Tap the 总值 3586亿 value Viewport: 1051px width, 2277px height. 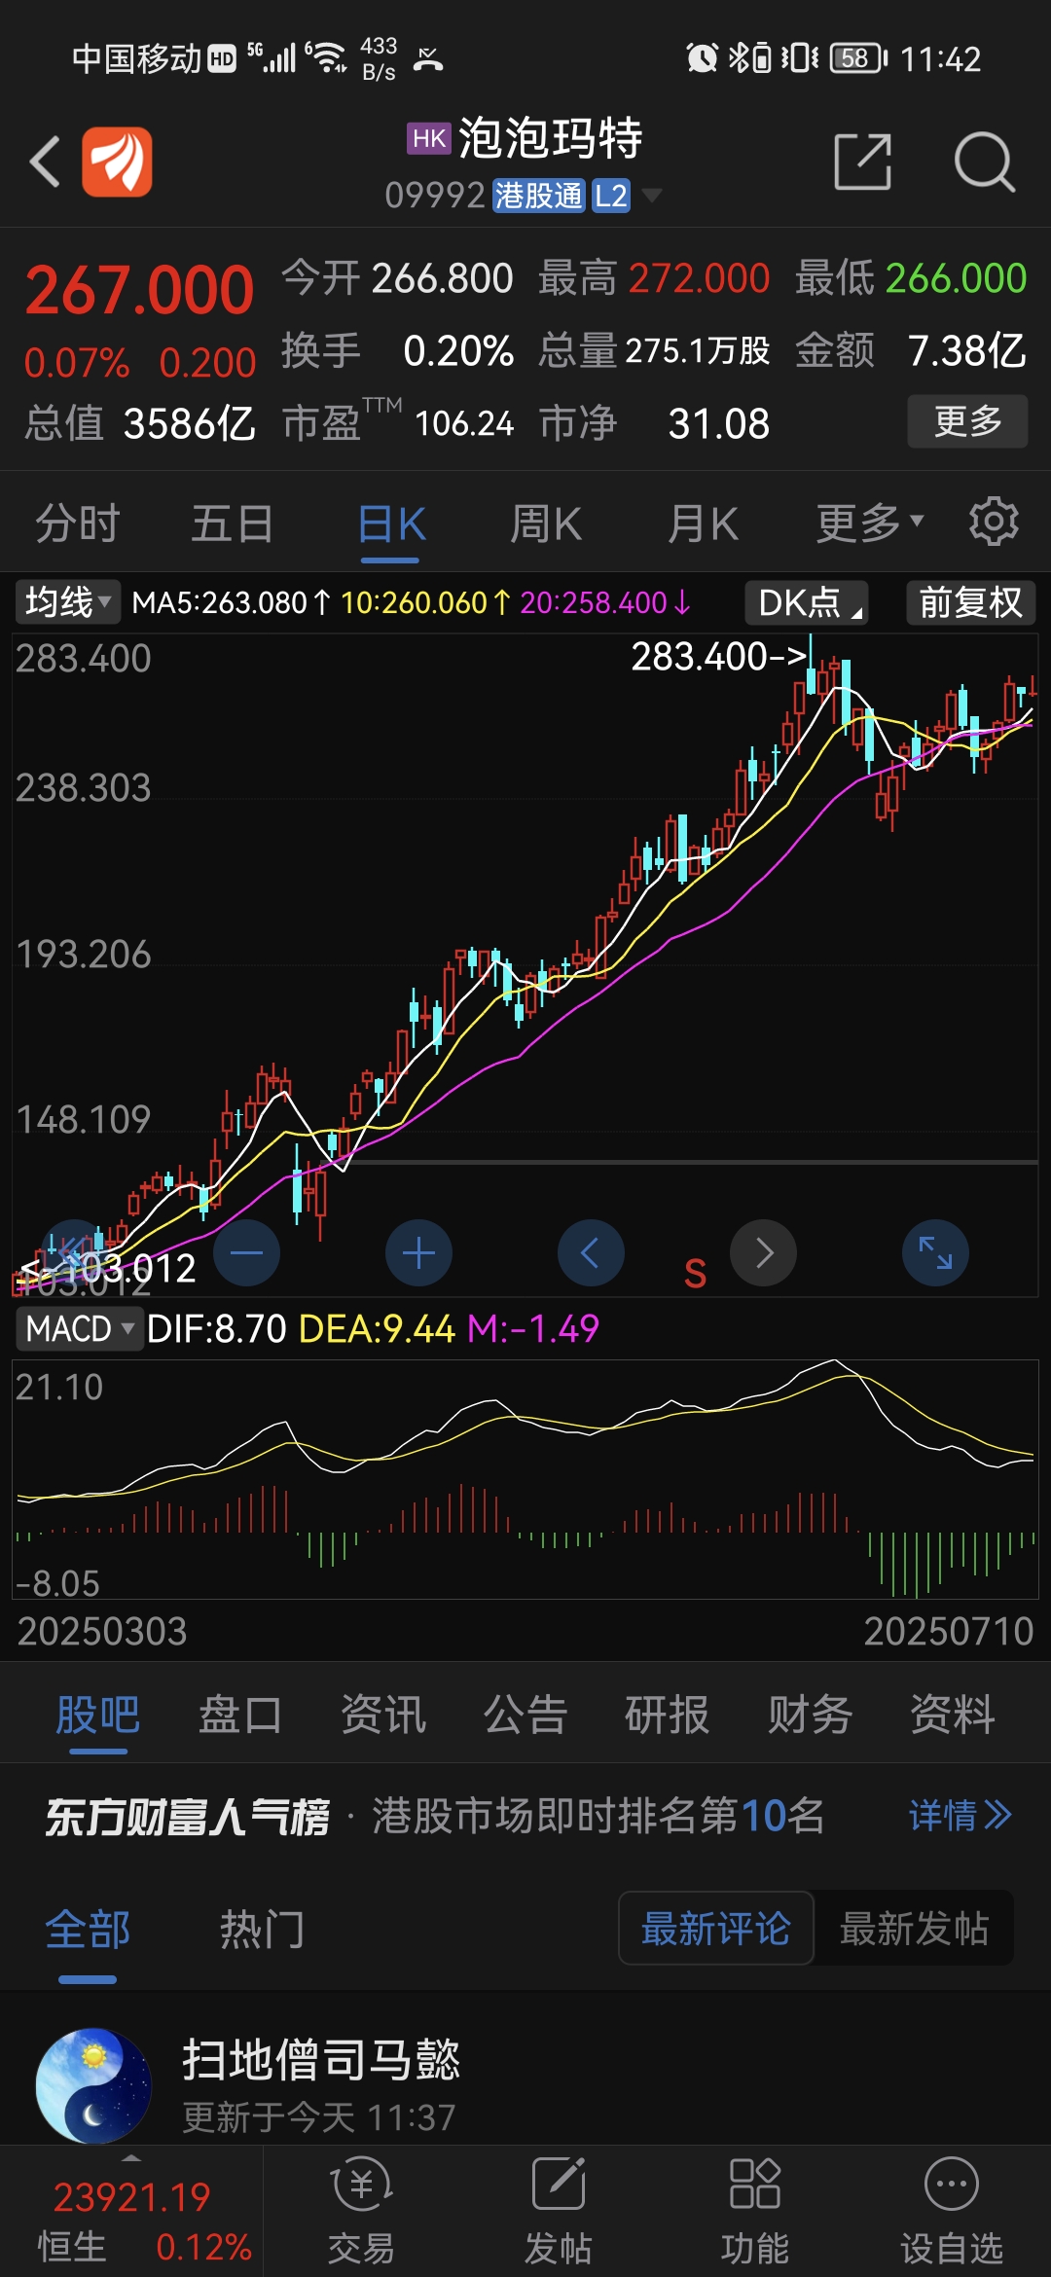click(140, 424)
